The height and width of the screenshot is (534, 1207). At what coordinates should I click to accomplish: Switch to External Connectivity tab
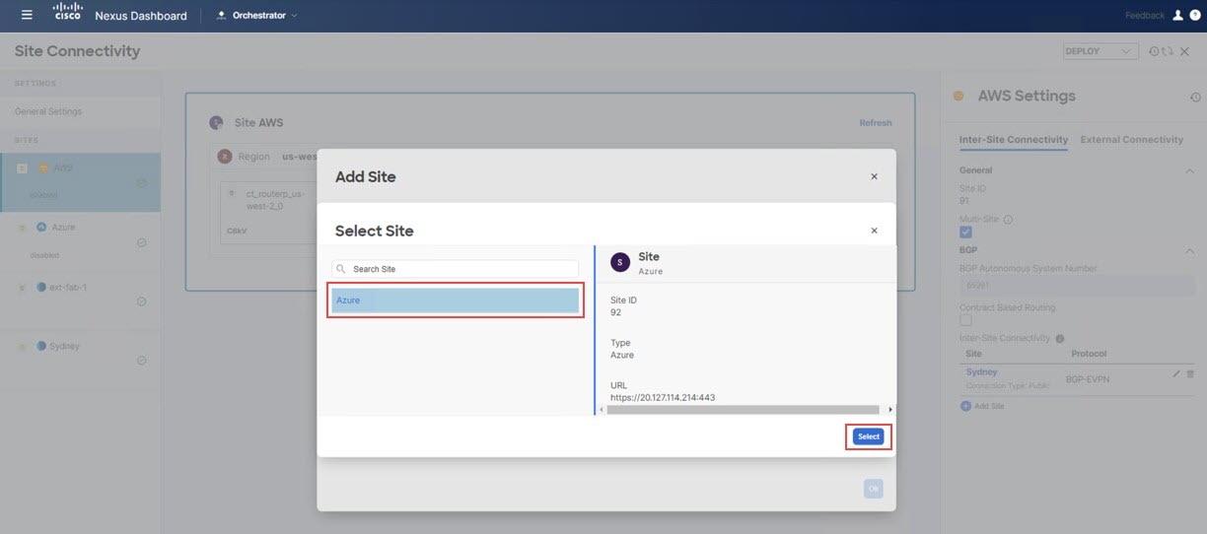(1132, 140)
